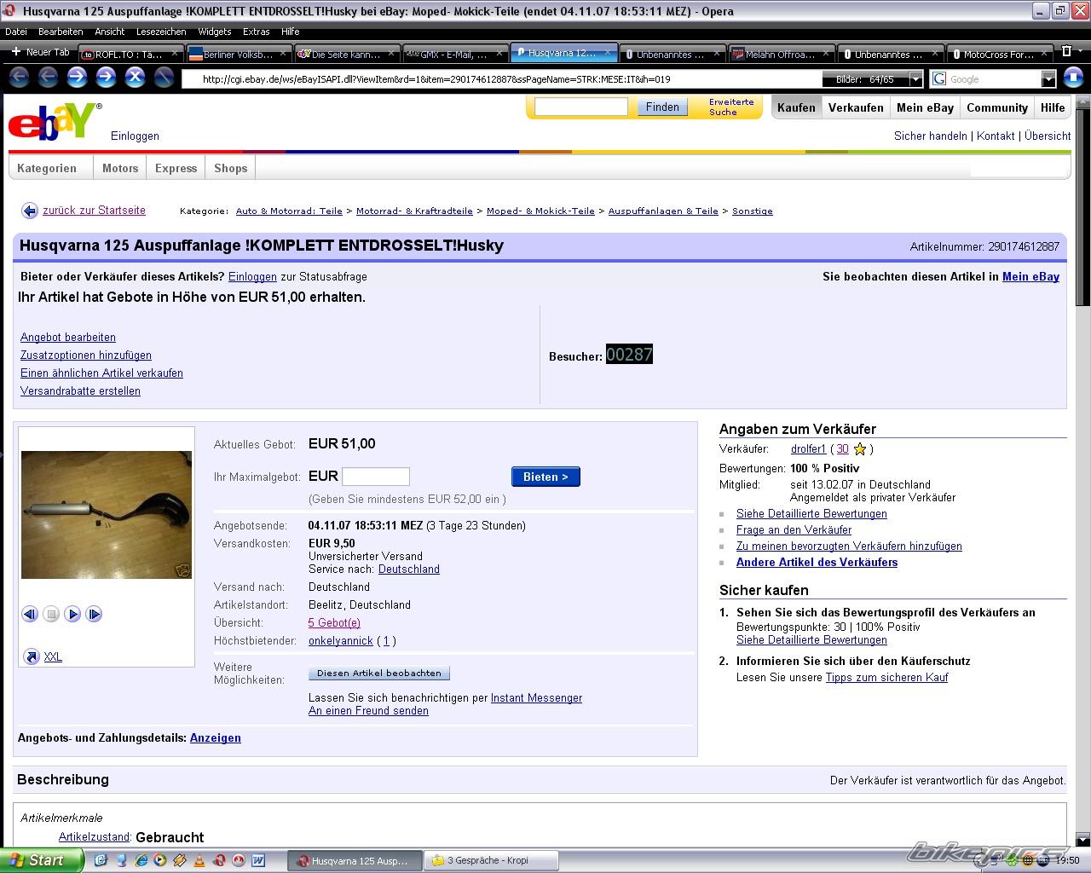Click the wand password button in toolbar

click(x=164, y=78)
